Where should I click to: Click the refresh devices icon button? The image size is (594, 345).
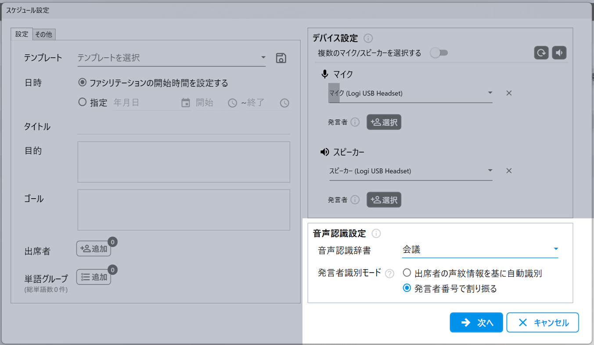click(x=541, y=53)
